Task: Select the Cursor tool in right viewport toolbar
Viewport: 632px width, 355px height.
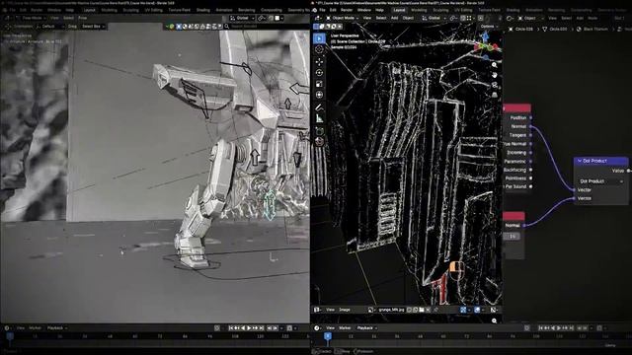Action: coord(319,49)
